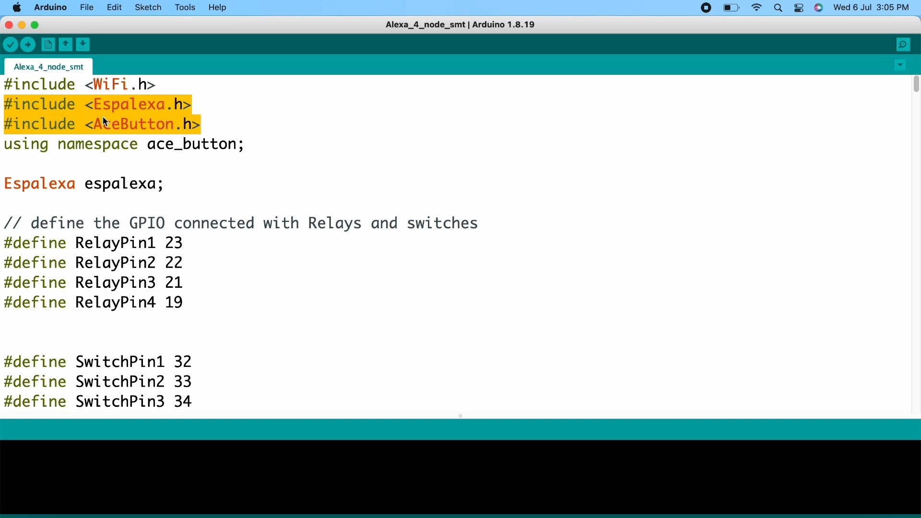921x518 pixels.
Task: Click '#define SwitchPin1 32' line
Action: tap(98, 362)
